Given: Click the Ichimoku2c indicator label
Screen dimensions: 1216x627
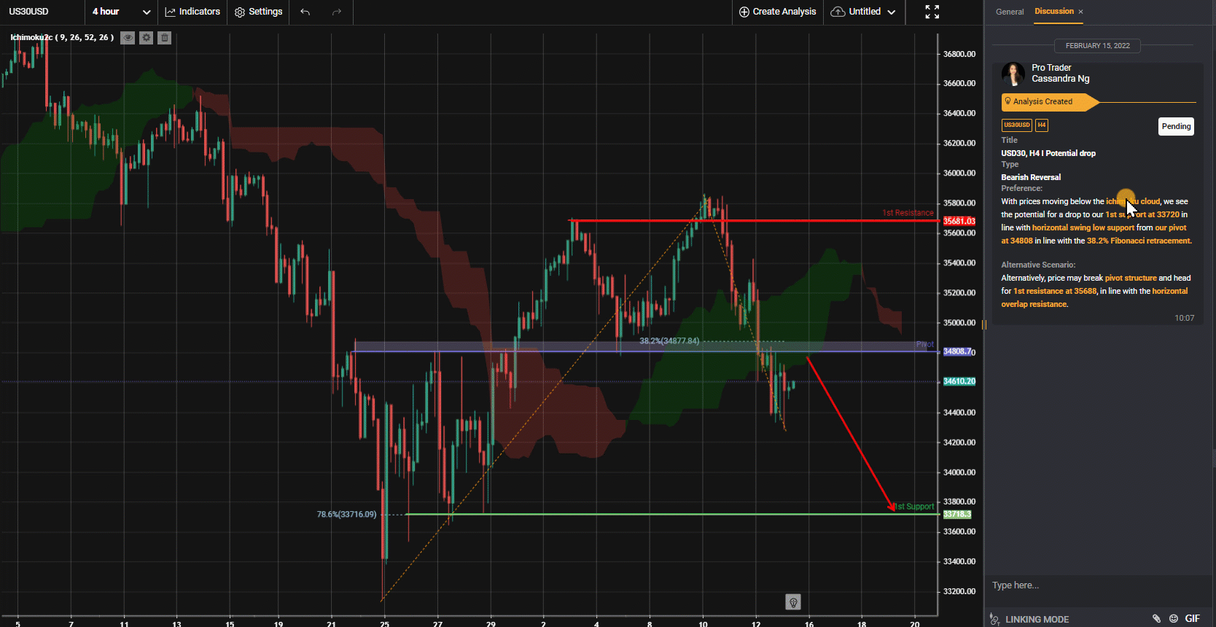Looking at the screenshot, I should [x=62, y=37].
